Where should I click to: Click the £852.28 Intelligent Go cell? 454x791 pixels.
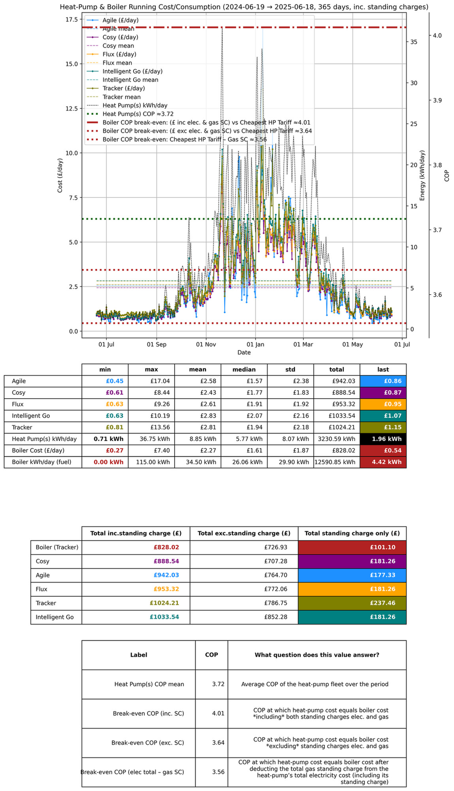click(244, 617)
